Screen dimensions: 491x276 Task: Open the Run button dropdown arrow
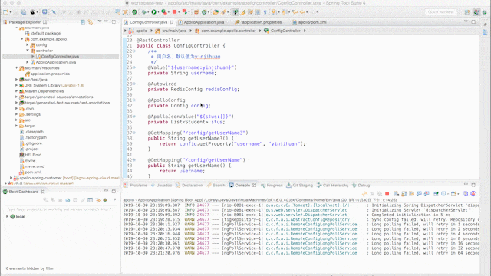[x=158, y=12]
